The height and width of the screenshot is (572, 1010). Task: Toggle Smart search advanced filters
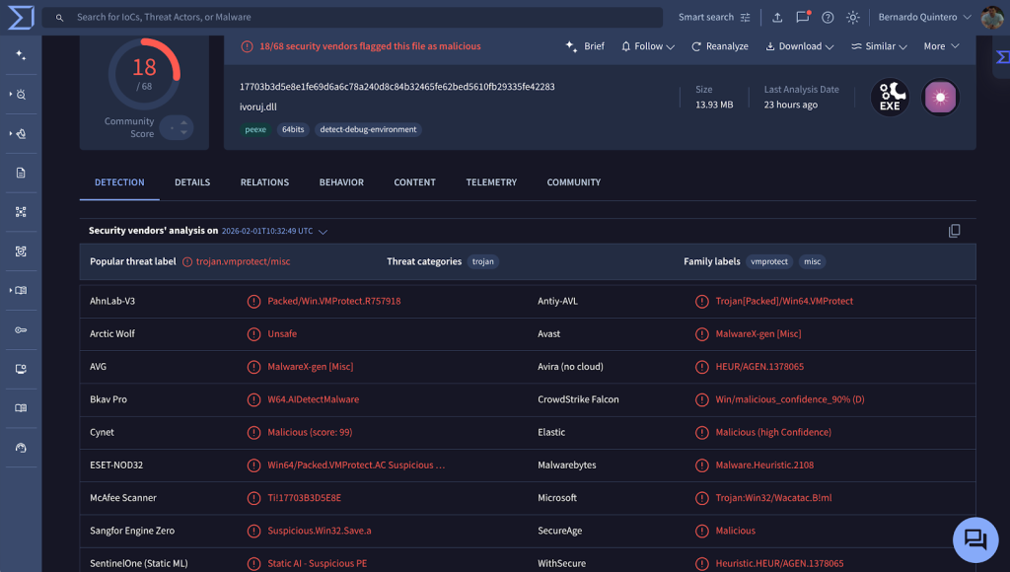click(x=745, y=17)
